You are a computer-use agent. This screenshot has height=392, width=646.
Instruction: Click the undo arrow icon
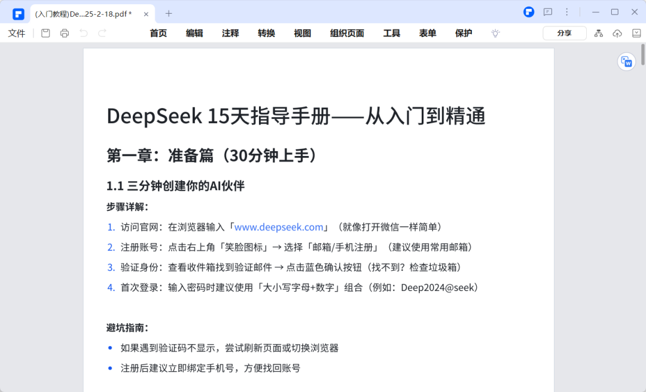83,33
